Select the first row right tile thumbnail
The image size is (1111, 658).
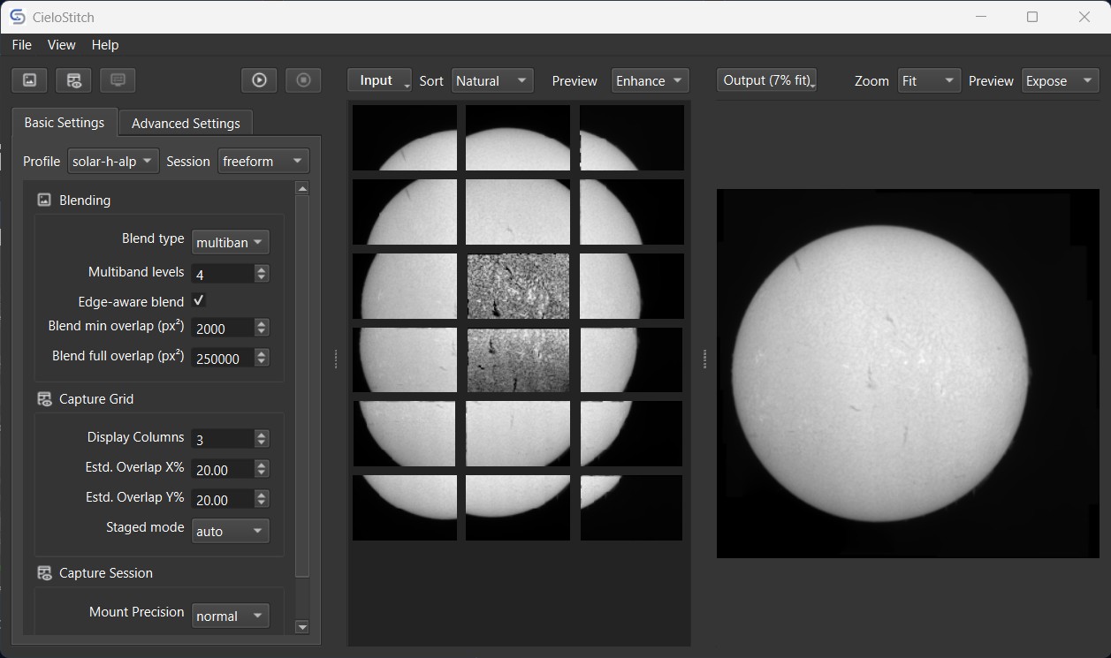(x=632, y=138)
